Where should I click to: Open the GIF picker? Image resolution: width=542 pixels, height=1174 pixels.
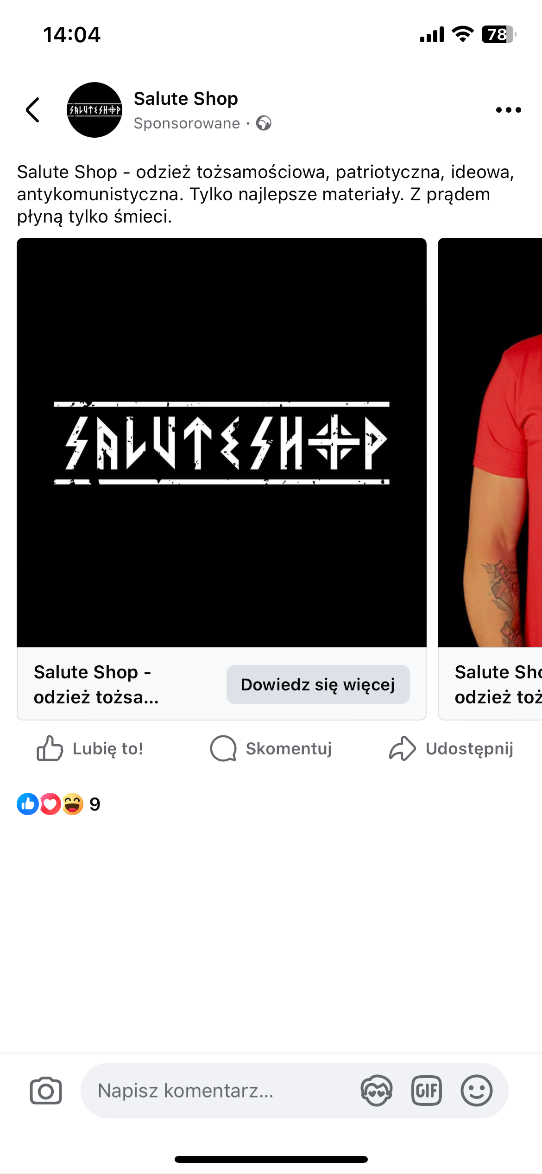(x=427, y=1091)
